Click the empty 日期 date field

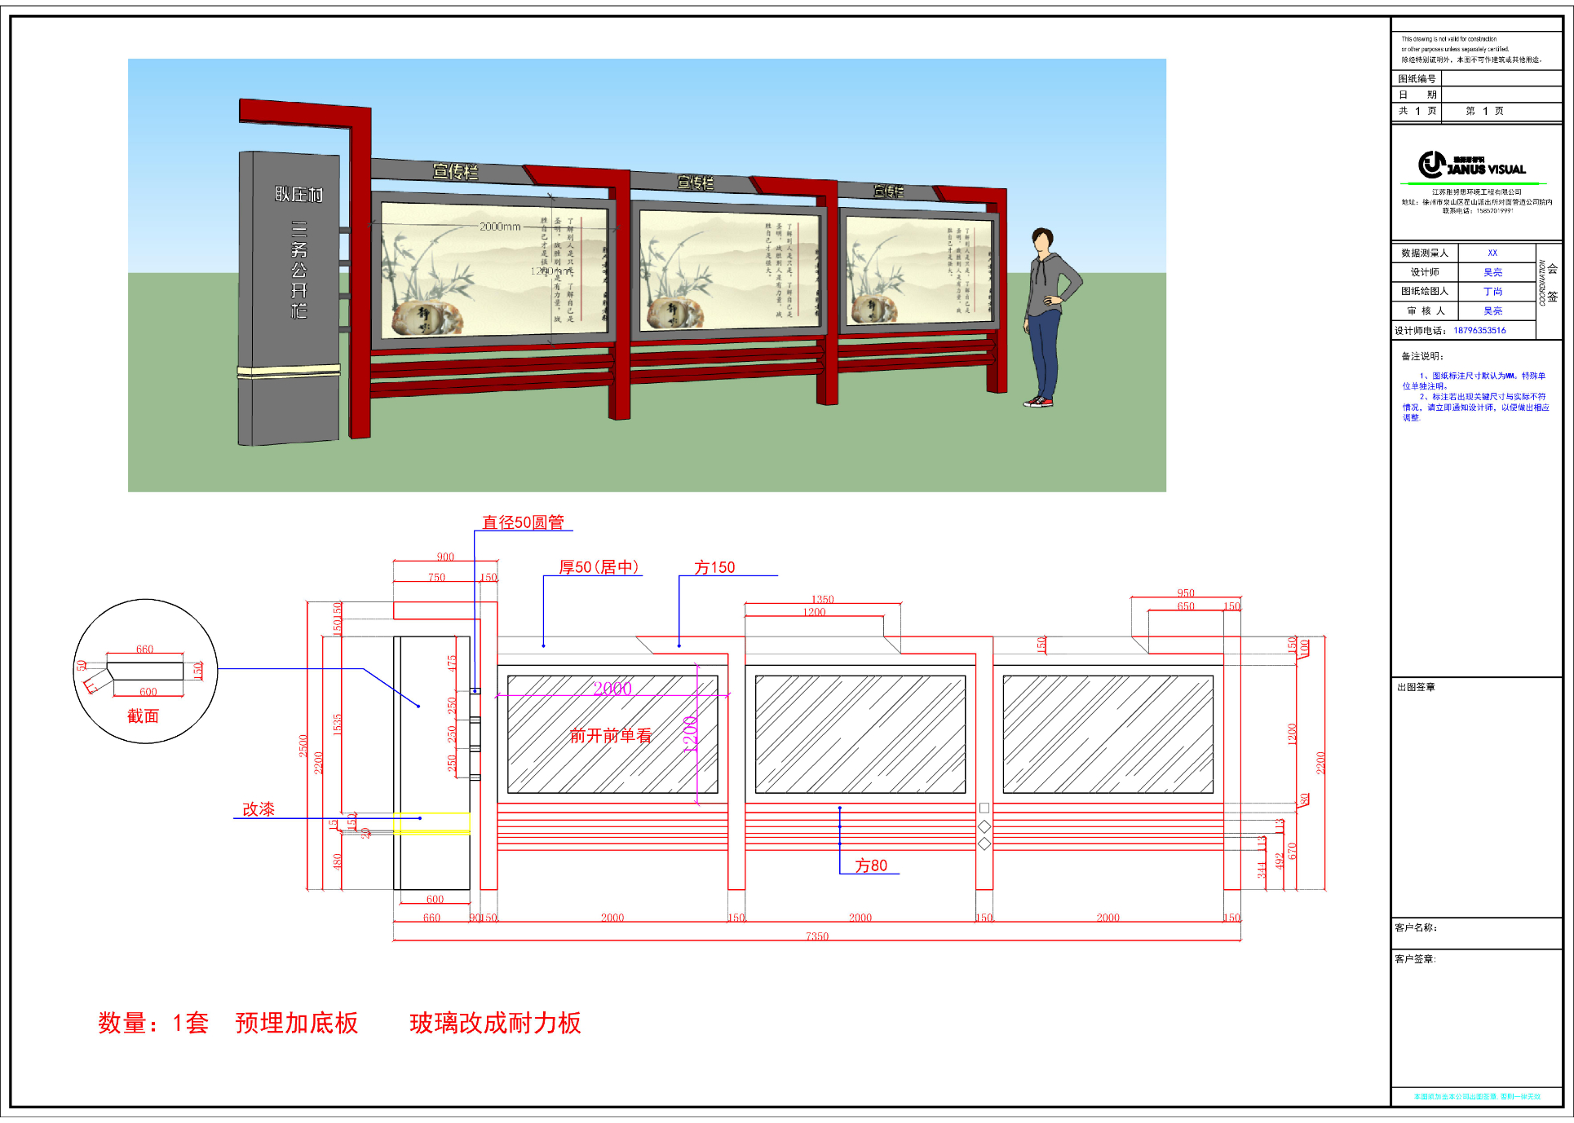point(1501,95)
